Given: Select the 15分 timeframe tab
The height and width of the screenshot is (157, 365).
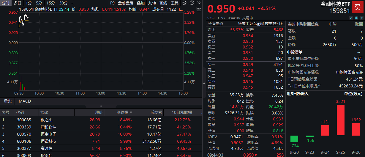Looking at the screenshot, I should (51, 3).
